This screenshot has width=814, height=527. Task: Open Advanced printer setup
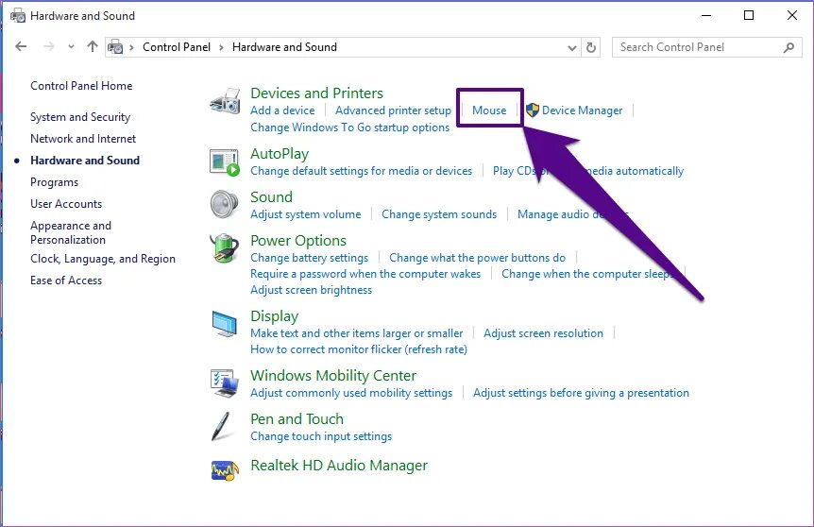393,110
